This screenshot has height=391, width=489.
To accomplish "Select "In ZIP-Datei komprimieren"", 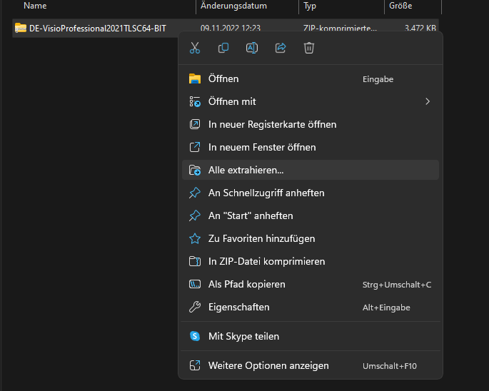I will [x=266, y=261].
